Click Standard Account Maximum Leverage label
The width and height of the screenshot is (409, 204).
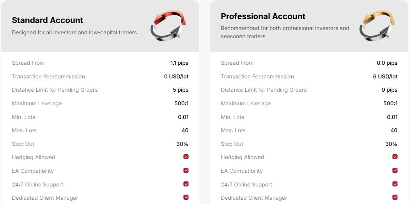[37, 103]
